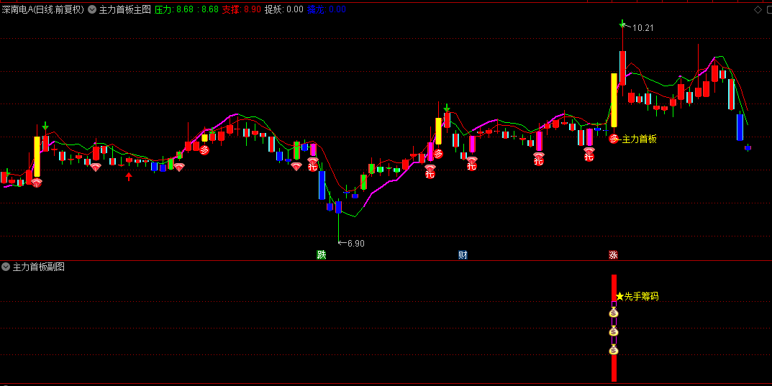This screenshot has width=772, height=386.
Task: Click the topmost money bag icon under 先手筹码
Action: [614, 313]
